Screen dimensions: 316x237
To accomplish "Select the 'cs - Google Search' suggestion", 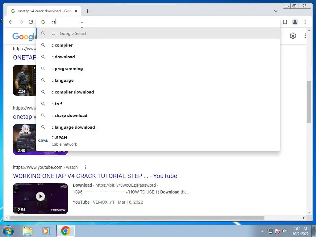I will pos(158,33).
